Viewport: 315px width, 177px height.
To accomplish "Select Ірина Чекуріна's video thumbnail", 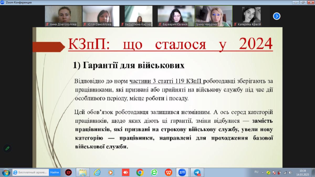I will pos(214,16).
